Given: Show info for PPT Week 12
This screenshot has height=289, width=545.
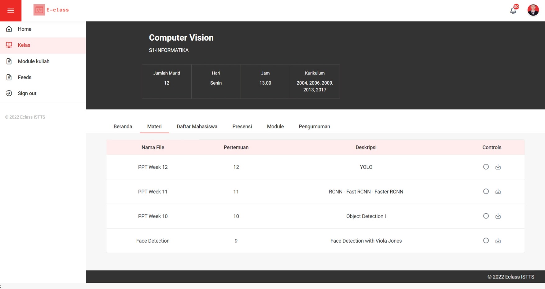Looking at the screenshot, I should 486,167.
